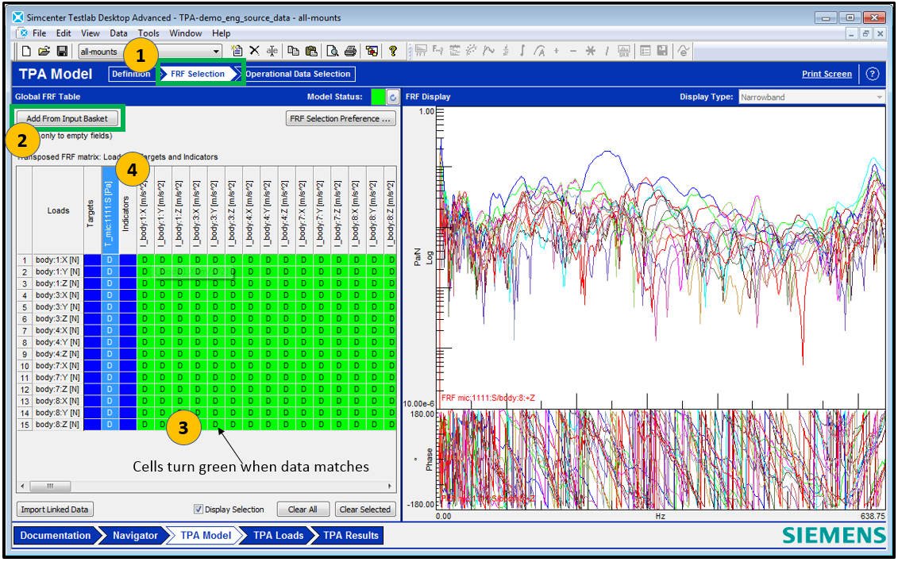Image resolution: width=898 pixels, height=562 pixels.
Task: Click the multiply asterisk icon
Action: (x=591, y=51)
